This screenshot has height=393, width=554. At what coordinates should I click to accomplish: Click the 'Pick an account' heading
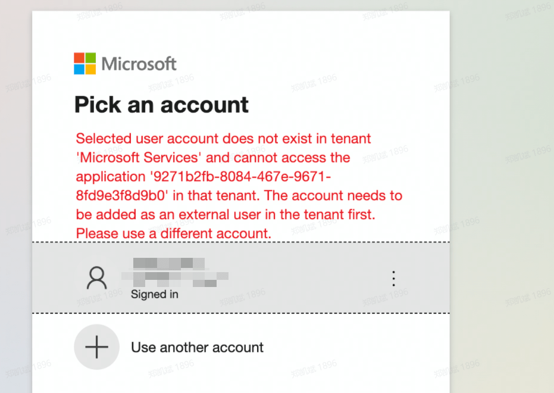click(161, 105)
